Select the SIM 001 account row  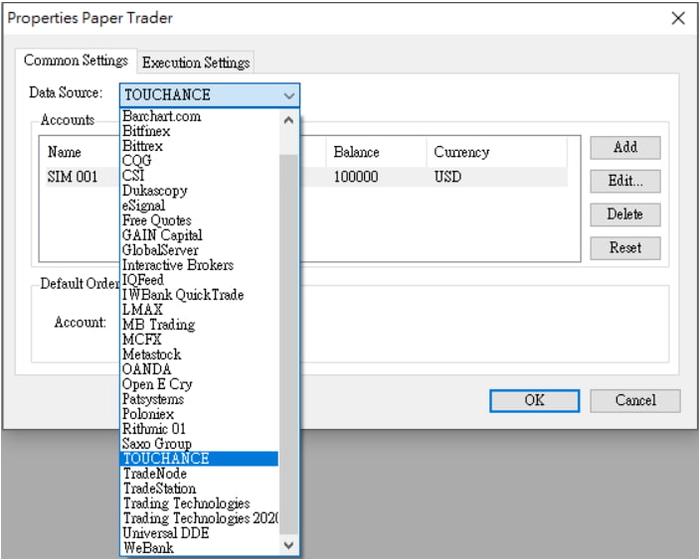[x=306, y=177]
